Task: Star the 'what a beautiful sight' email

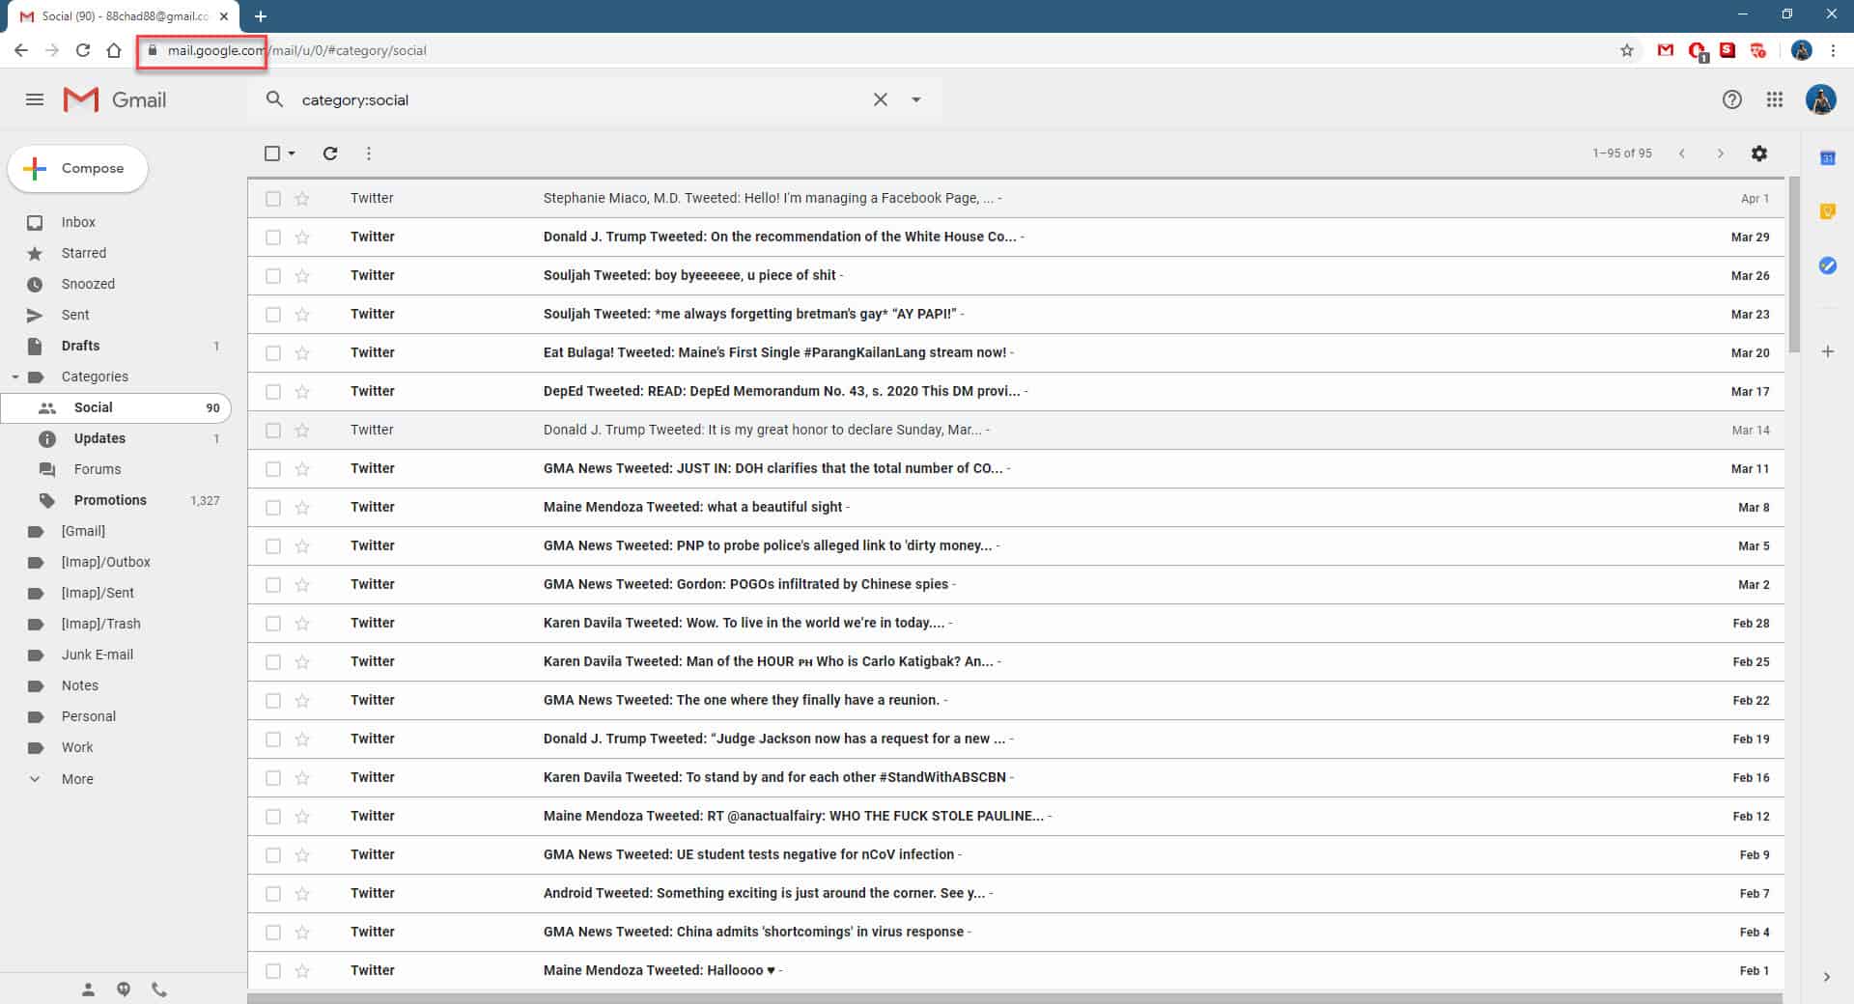Action: tap(302, 507)
